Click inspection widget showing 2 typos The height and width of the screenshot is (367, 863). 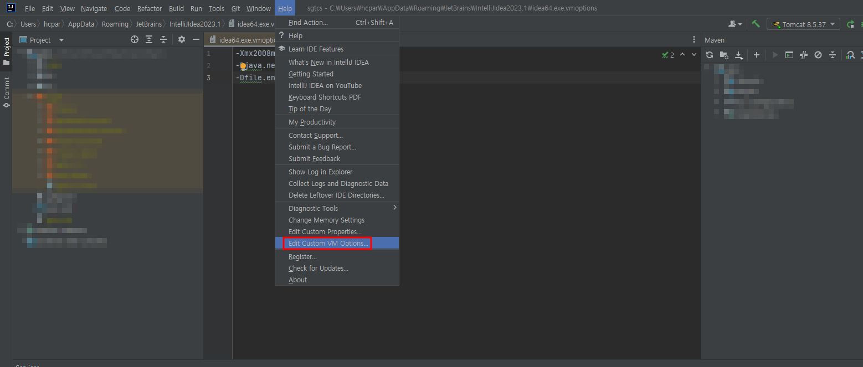[x=668, y=55]
